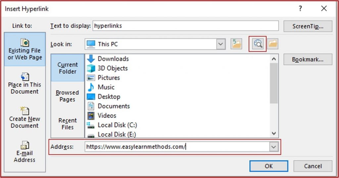Viewport: 339px width, 178px height.
Task: Select Existing File or Web Page option
Action: 25,49
